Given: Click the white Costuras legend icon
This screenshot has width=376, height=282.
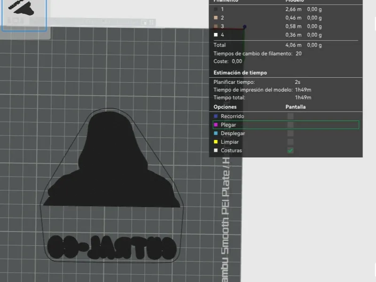Looking at the screenshot, I should point(216,150).
